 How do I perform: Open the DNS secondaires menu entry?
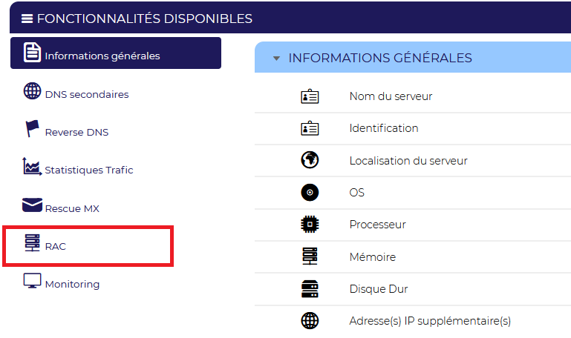click(x=87, y=94)
